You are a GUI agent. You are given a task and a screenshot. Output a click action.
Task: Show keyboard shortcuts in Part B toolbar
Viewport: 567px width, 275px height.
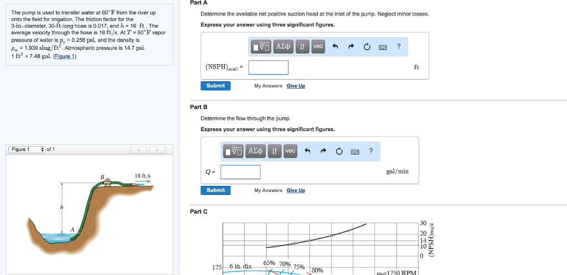click(x=355, y=152)
